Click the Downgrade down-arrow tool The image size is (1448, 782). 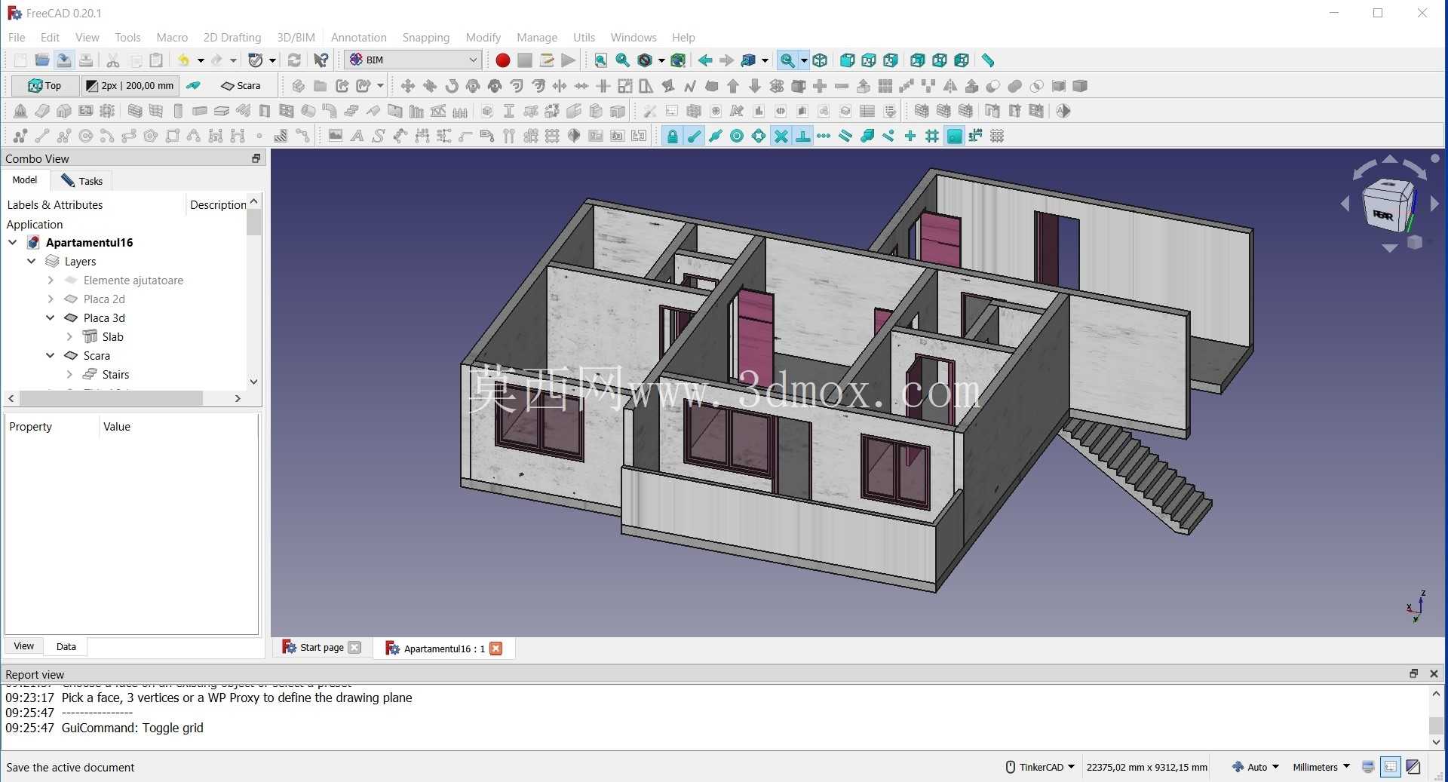(x=755, y=86)
